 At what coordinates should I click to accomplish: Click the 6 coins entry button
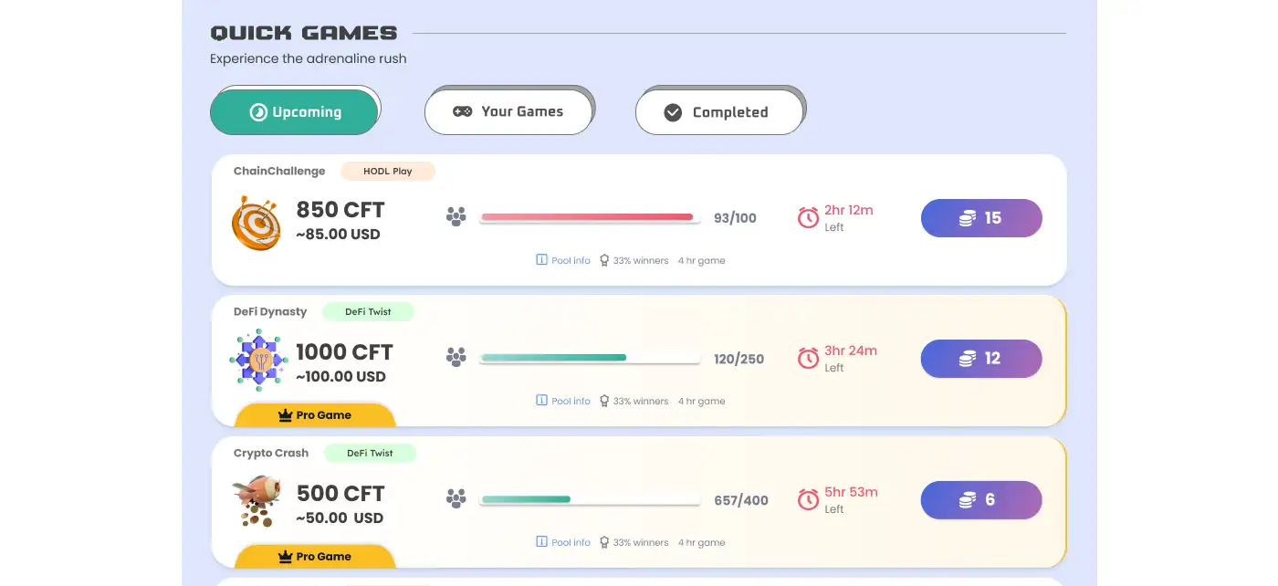point(981,500)
